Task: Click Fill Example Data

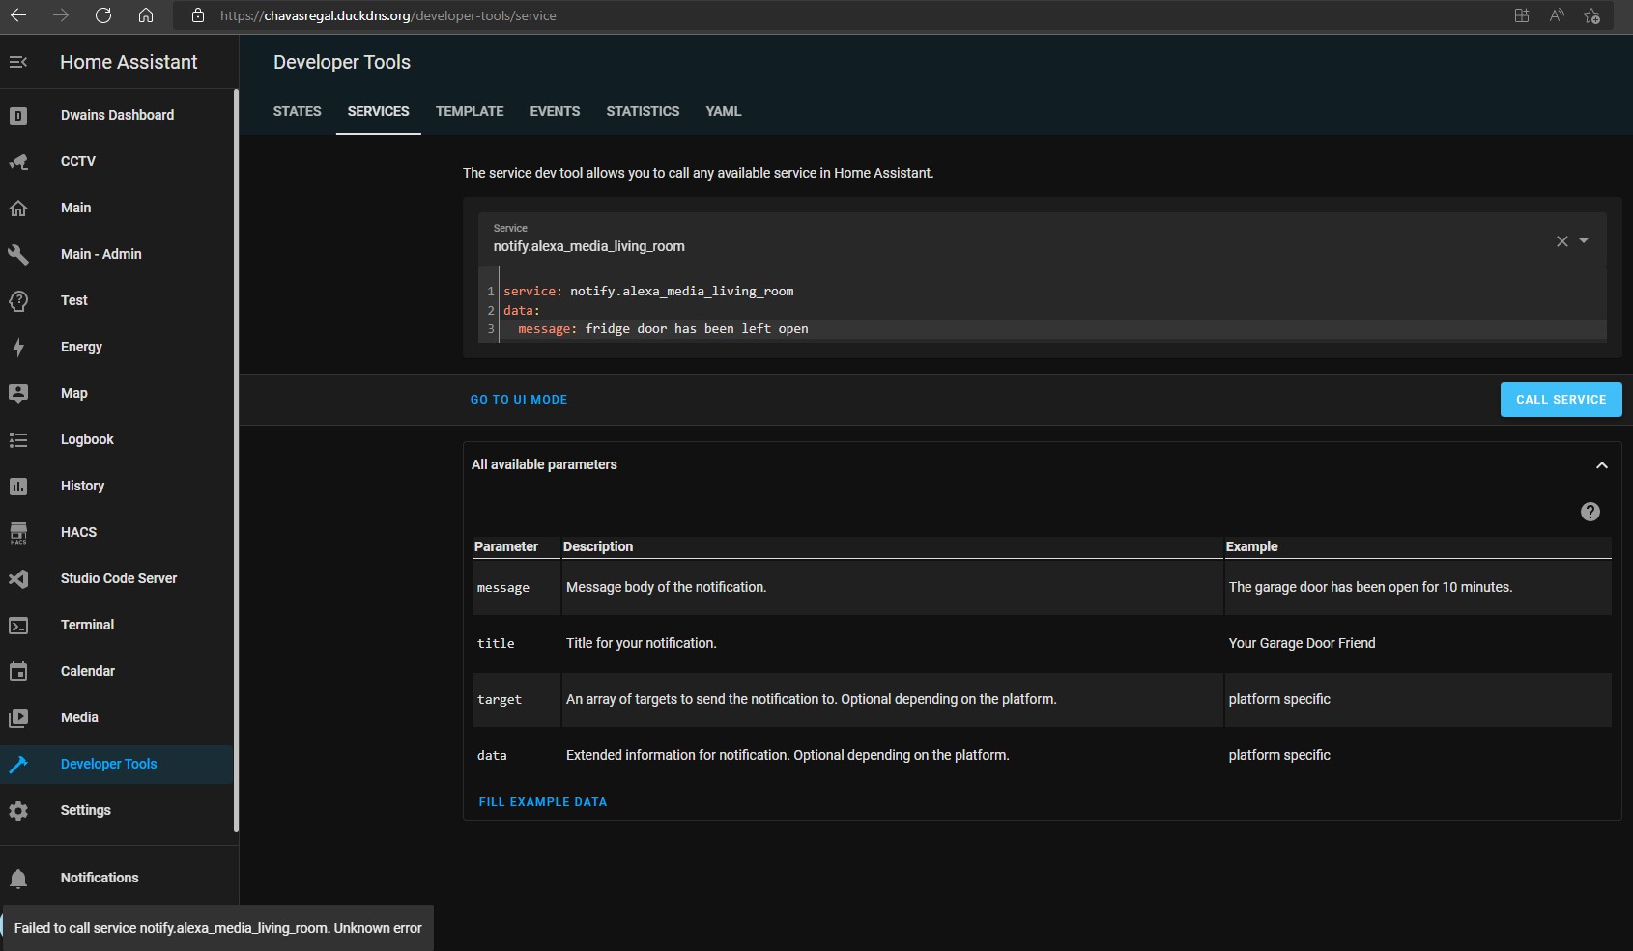Action: (543, 802)
